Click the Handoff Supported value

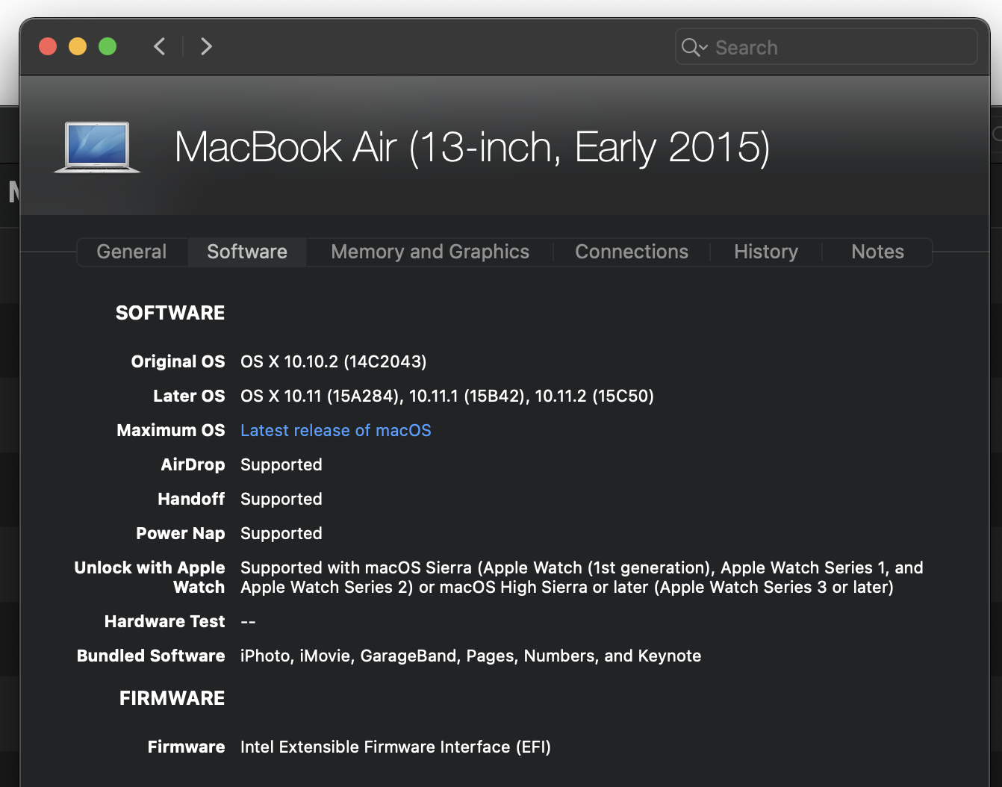coord(281,499)
